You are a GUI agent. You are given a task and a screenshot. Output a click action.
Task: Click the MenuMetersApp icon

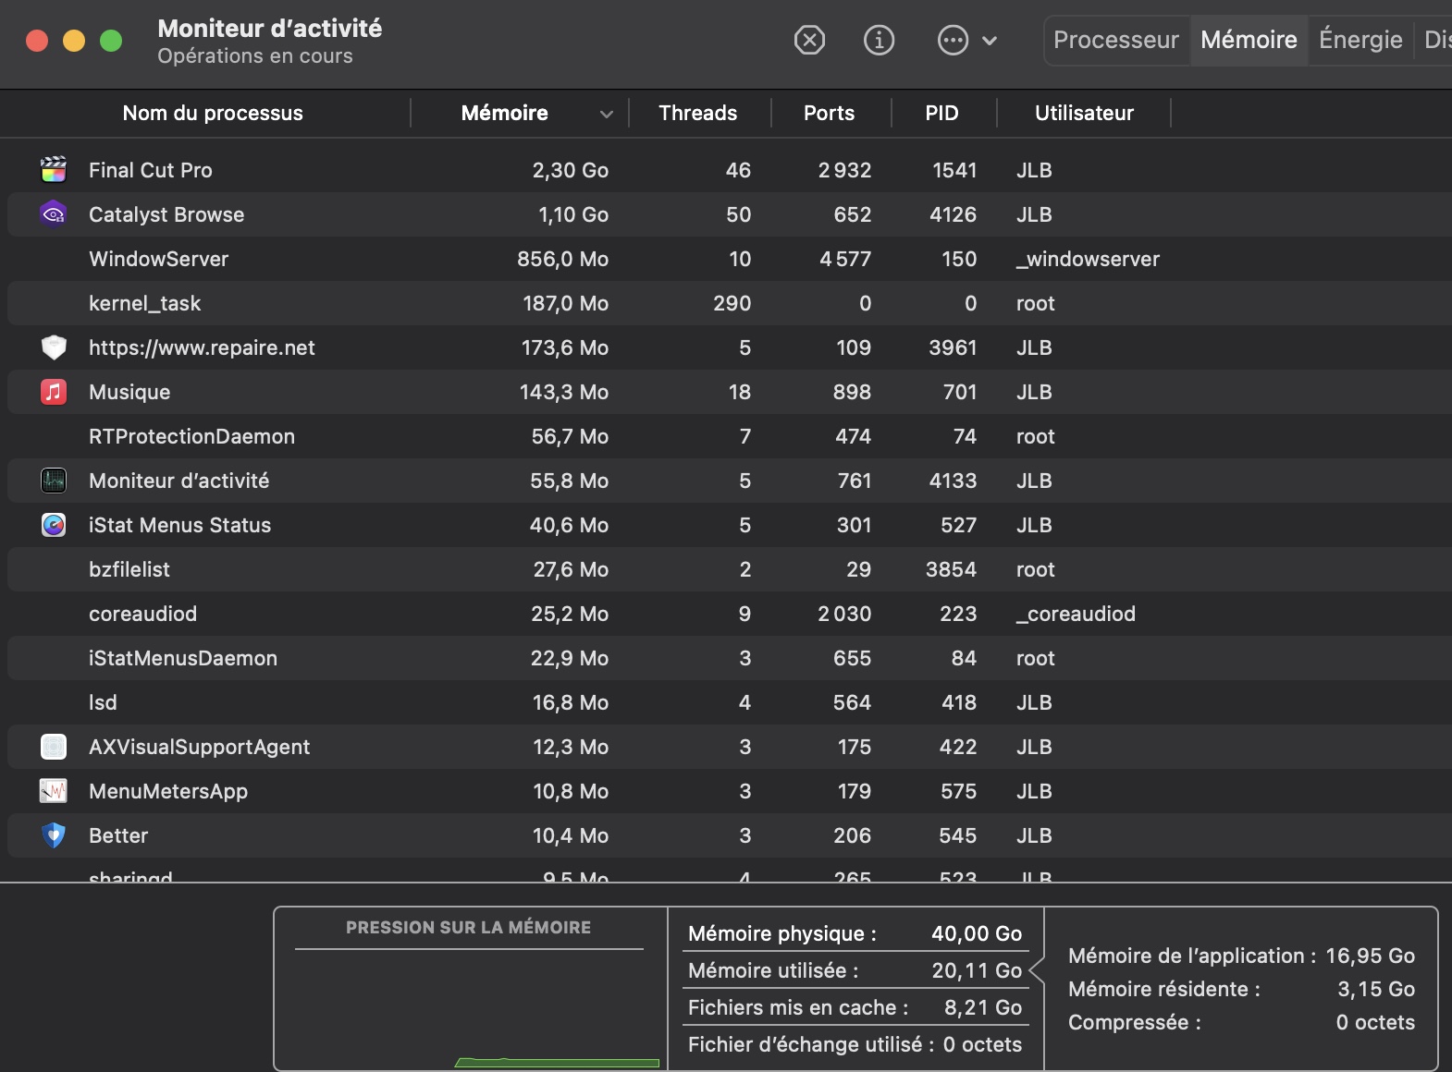(x=54, y=791)
